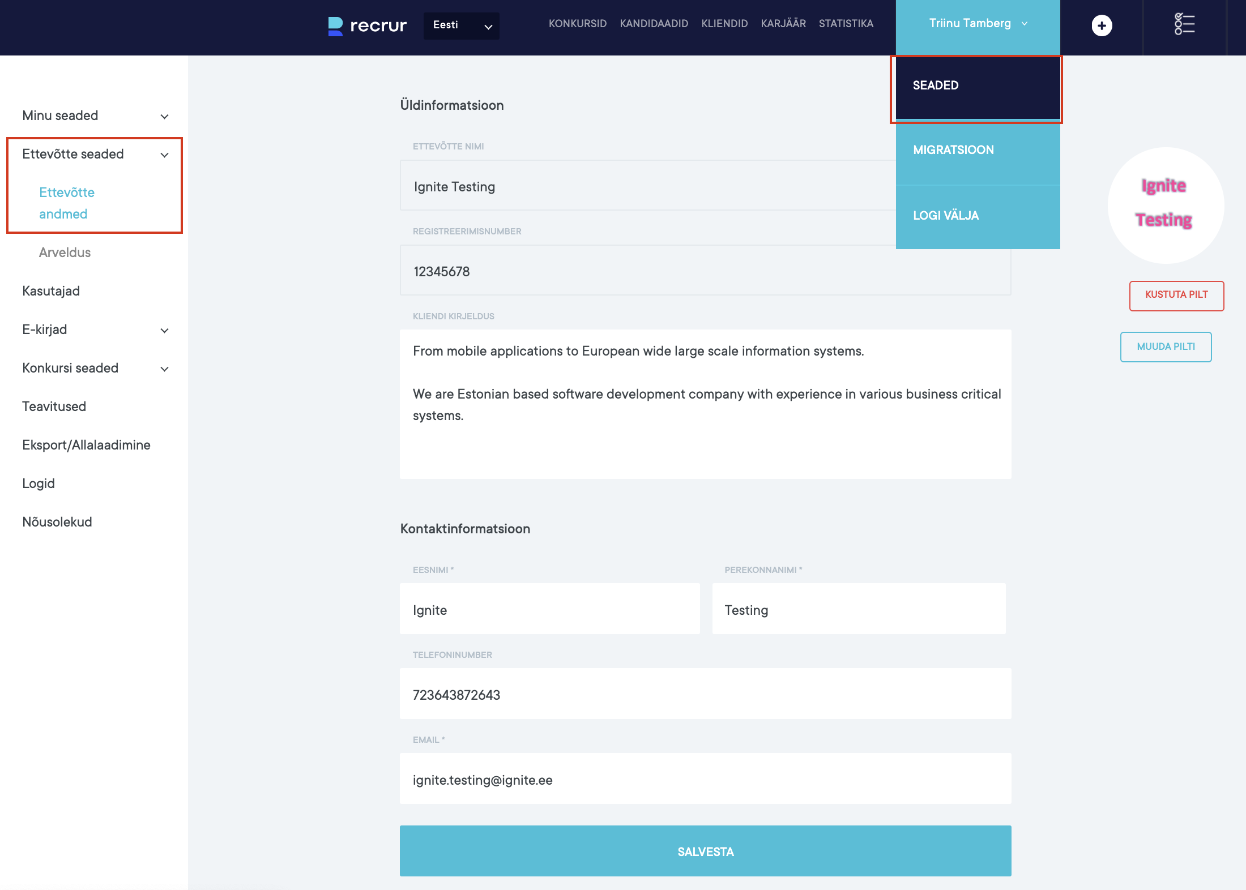
Task: Click the recrur logo icon
Action: click(x=336, y=26)
